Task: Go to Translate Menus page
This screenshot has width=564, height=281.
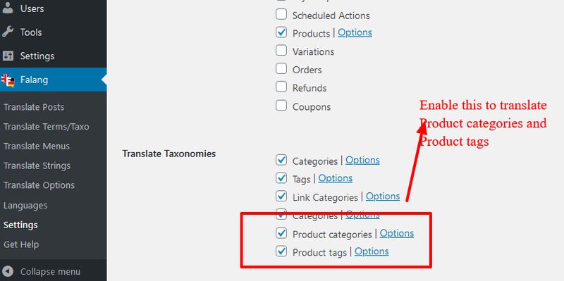Action: 37,146
